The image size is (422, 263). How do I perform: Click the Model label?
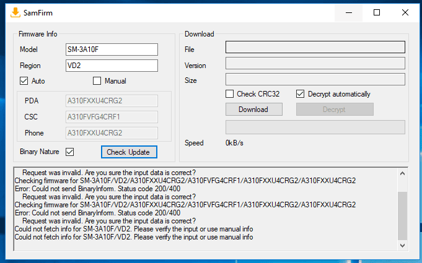[29, 50]
